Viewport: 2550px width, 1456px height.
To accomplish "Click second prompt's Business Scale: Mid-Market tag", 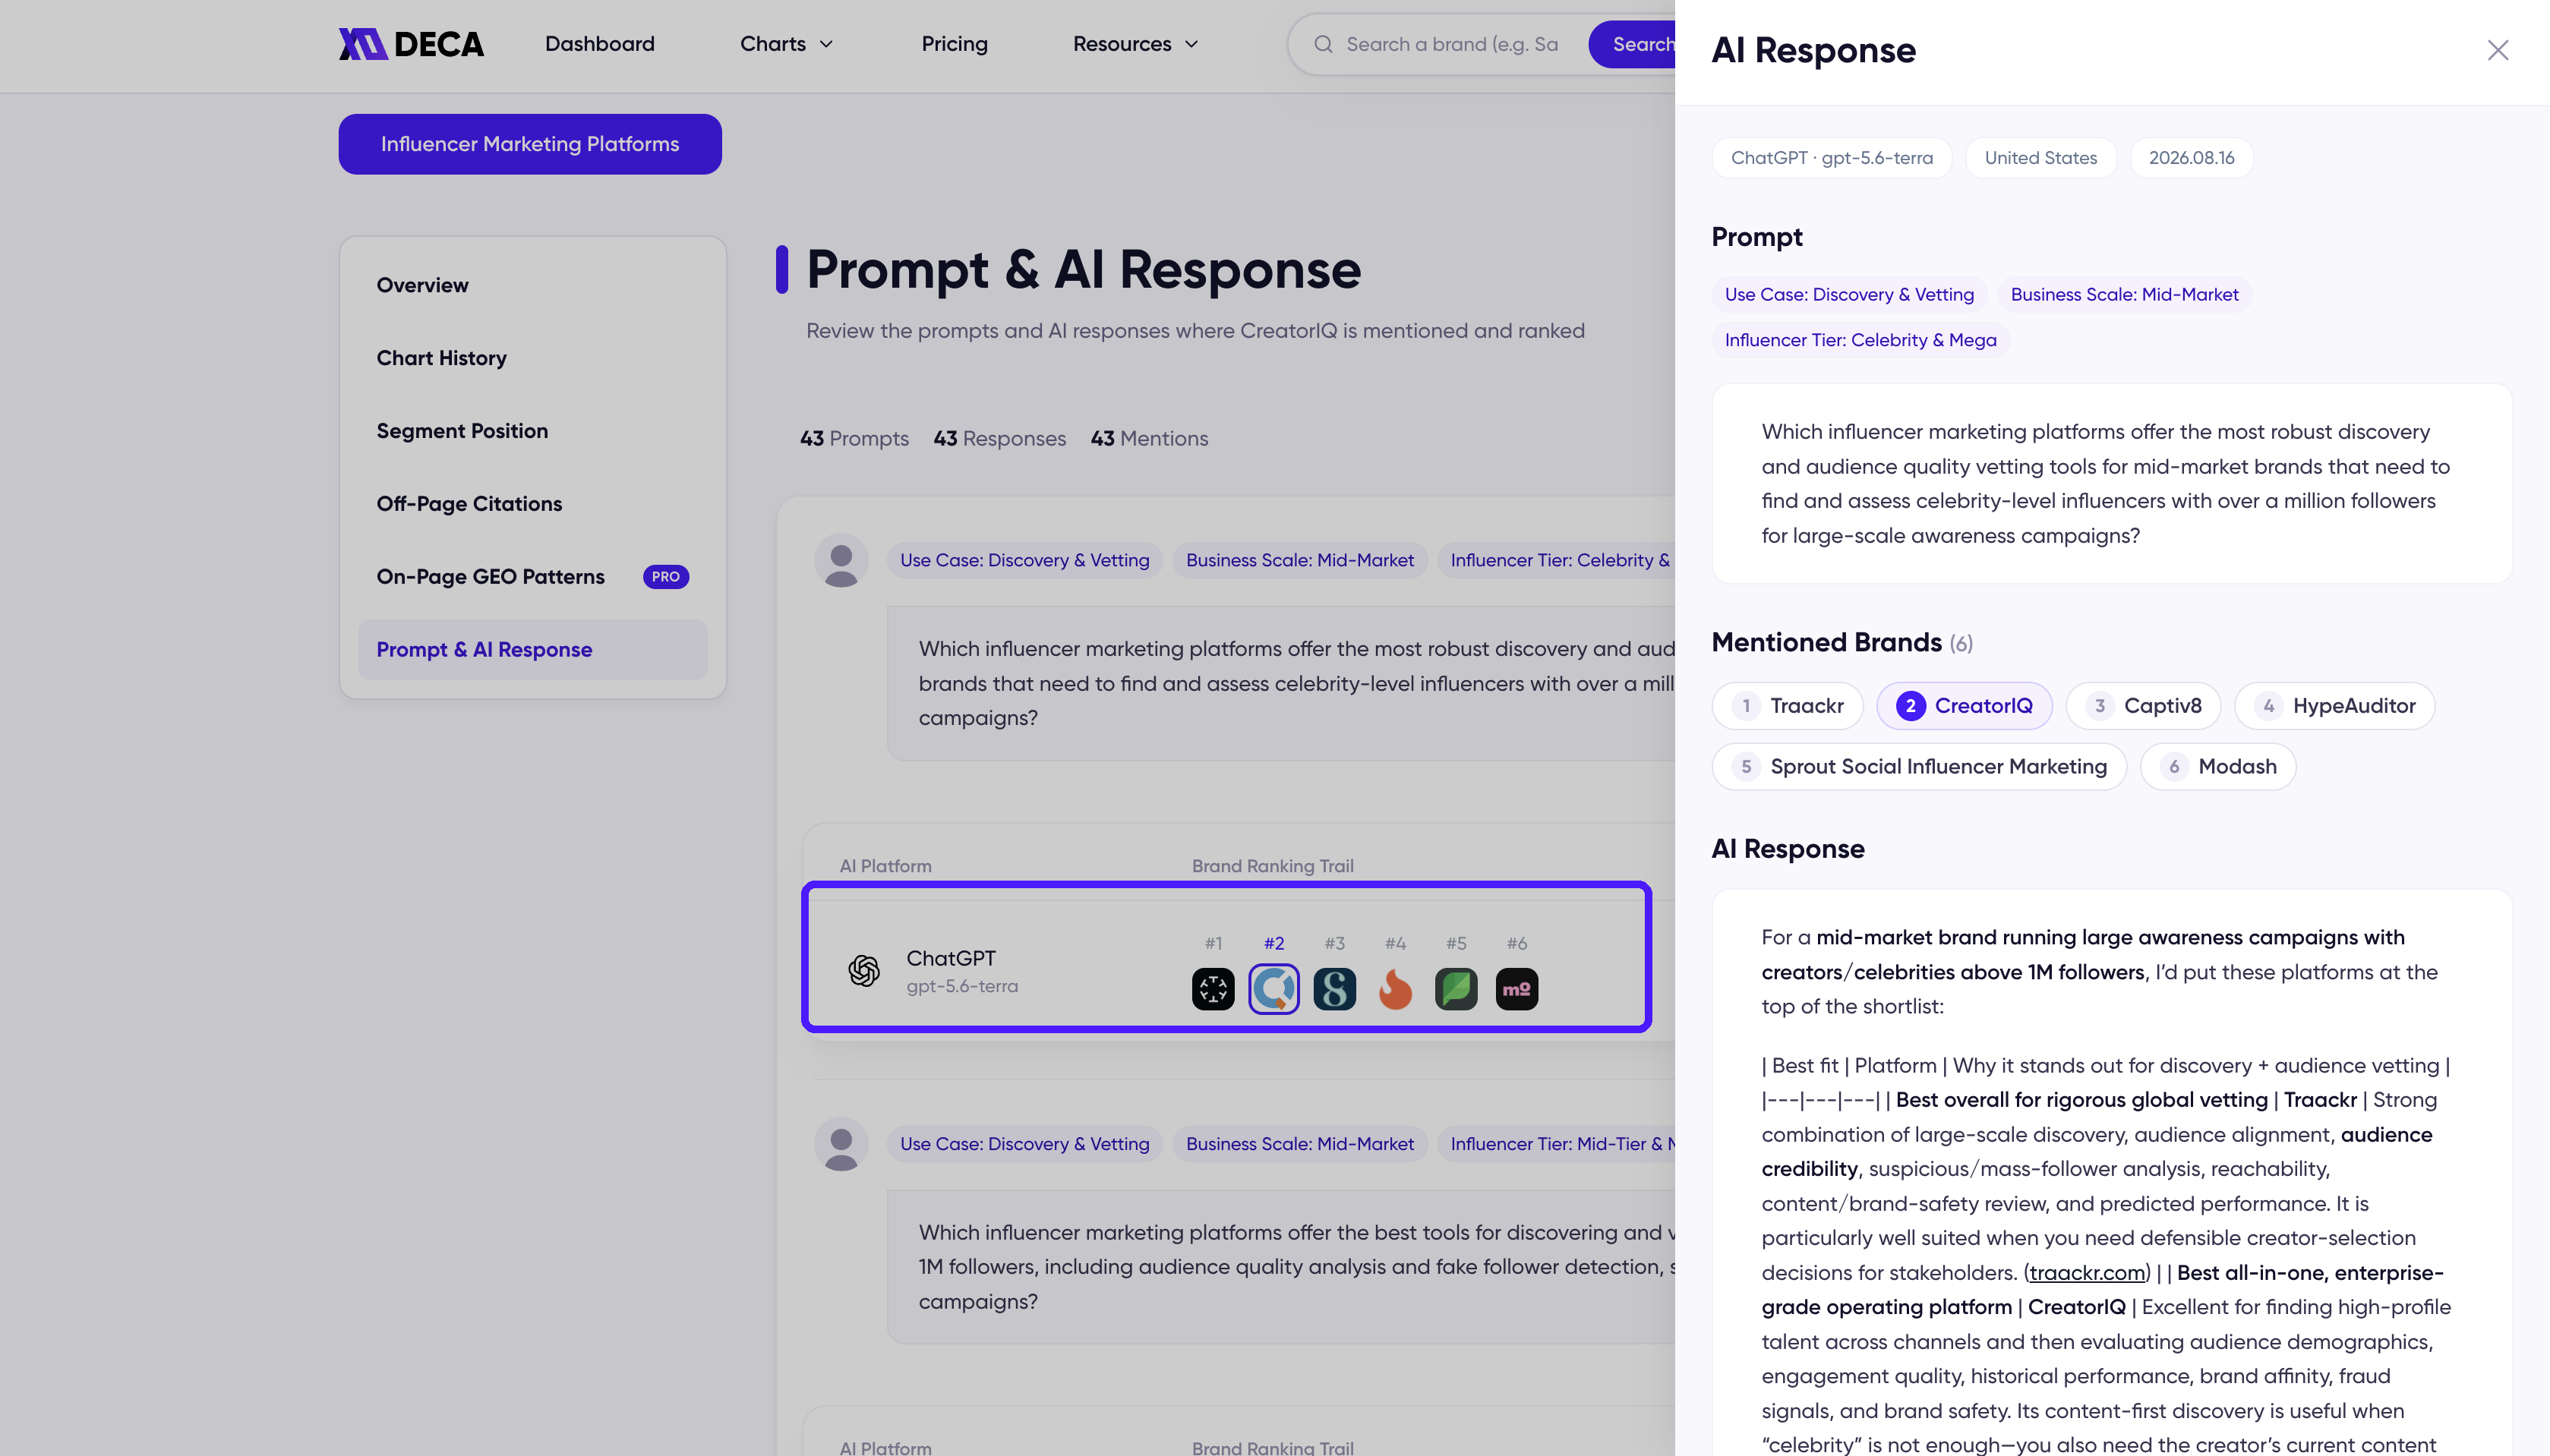I will 1300,1144.
